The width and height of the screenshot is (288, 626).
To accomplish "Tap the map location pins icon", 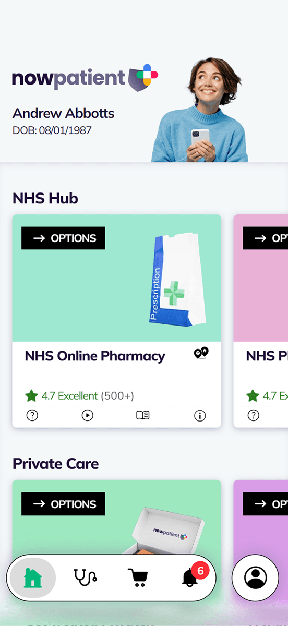I will coord(201,354).
